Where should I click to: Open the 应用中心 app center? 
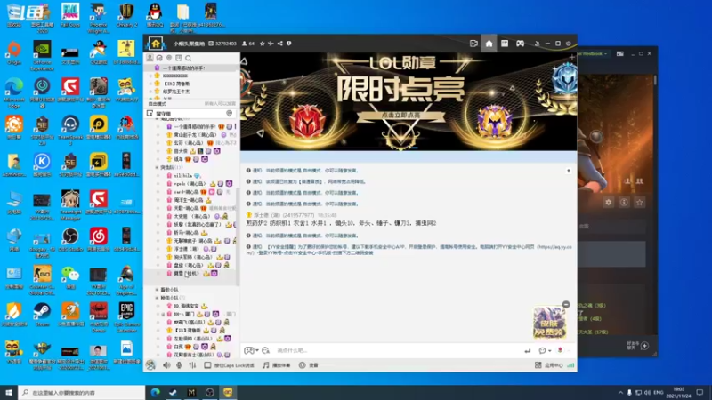[548, 365]
